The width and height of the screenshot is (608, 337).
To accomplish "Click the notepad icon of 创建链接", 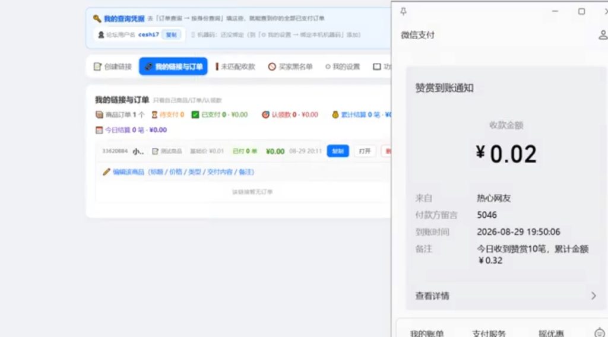I will [x=97, y=66].
